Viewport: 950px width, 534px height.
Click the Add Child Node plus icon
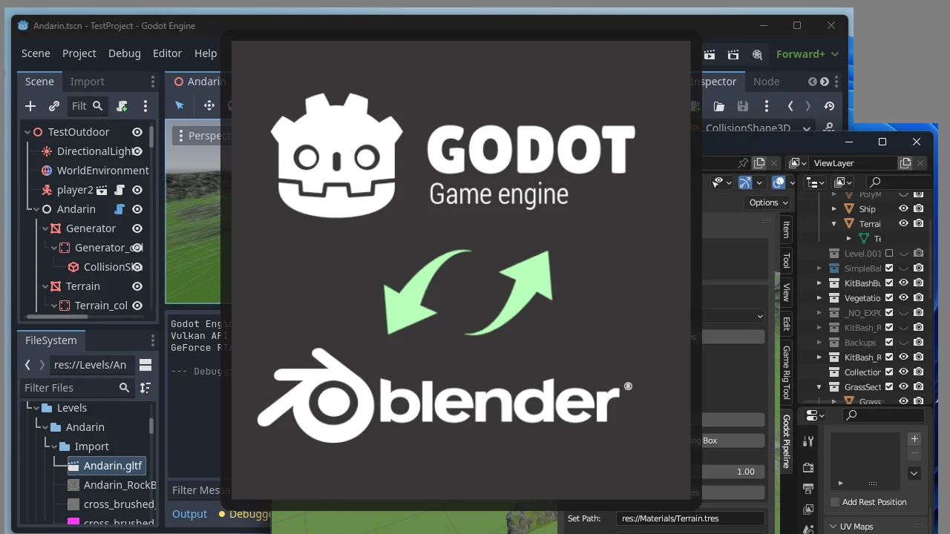point(30,106)
